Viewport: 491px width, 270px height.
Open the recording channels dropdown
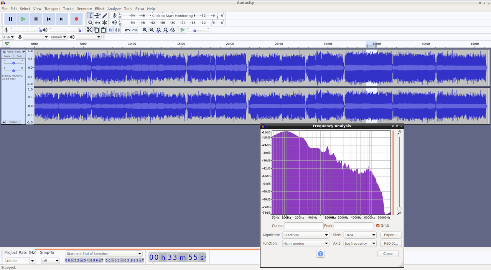click(x=59, y=37)
